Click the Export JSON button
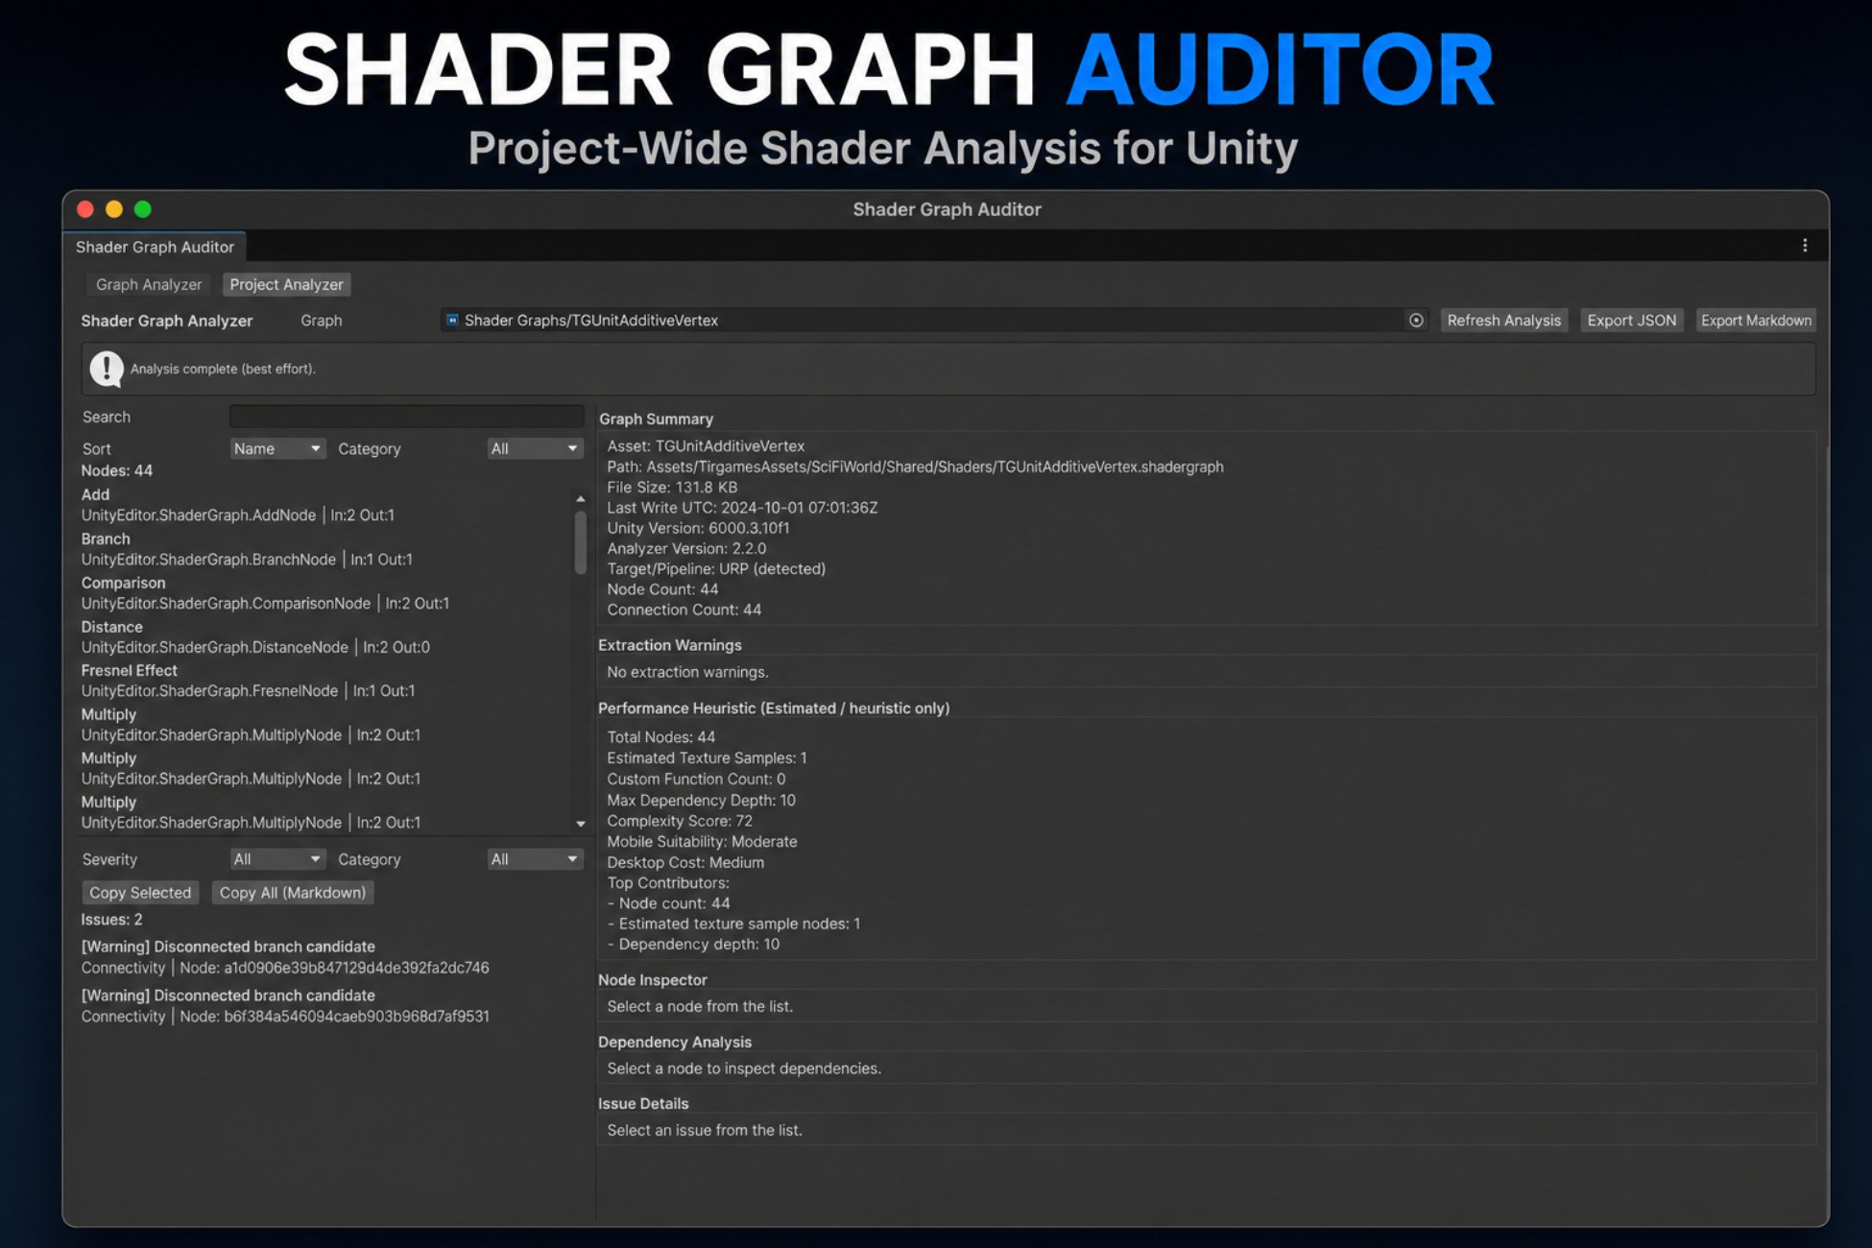Screen dimensions: 1872x1248 (1631, 321)
